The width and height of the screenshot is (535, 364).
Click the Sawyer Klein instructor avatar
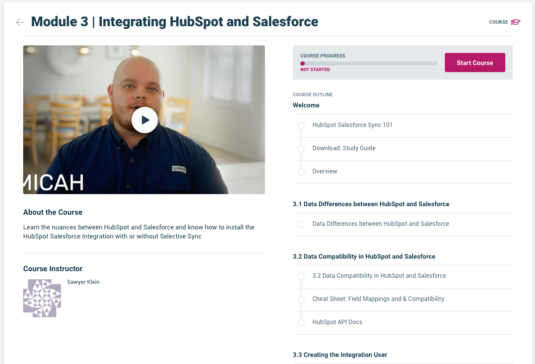[x=42, y=298]
